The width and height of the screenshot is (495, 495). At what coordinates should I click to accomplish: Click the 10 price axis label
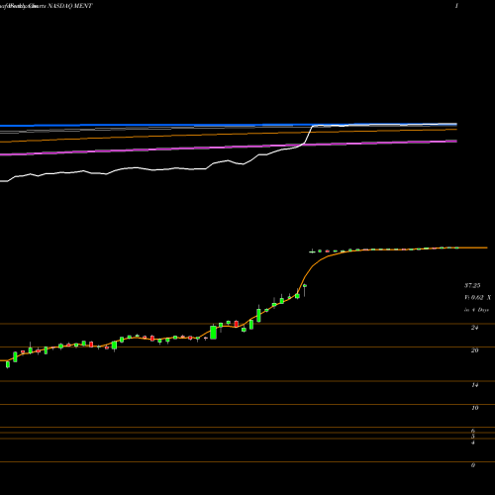coord(474,408)
